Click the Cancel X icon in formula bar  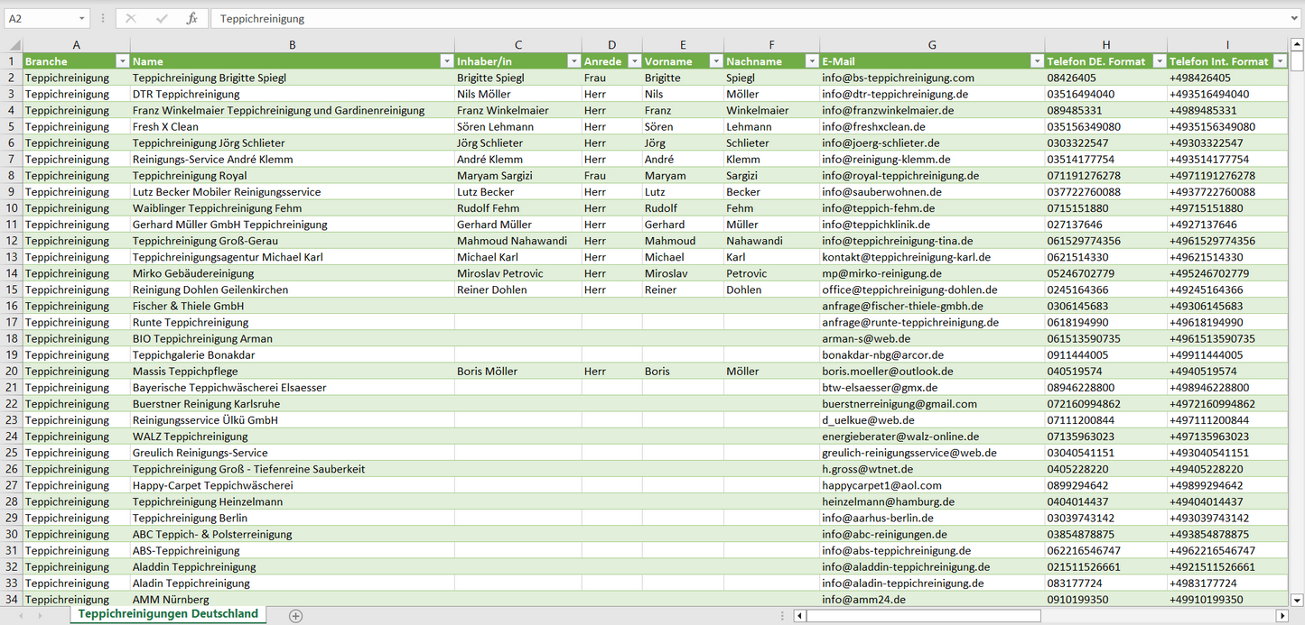coord(131,18)
